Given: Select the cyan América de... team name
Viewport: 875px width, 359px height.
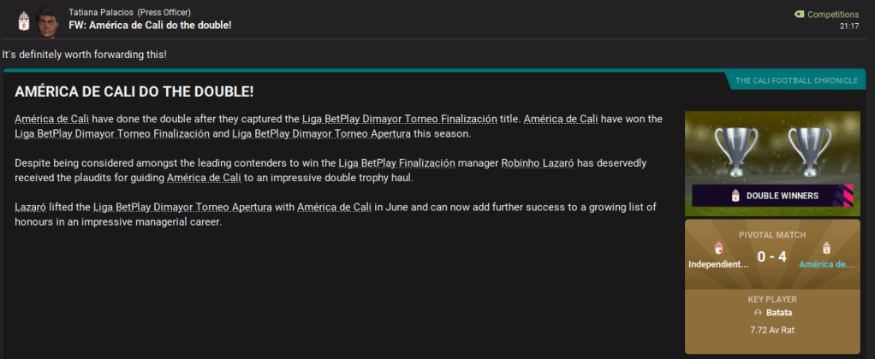Looking at the screenshot, I should pyautogui.click(x=826, y=264).
